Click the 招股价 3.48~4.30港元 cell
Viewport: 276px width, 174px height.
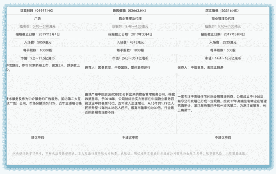(x=131, y=26)
